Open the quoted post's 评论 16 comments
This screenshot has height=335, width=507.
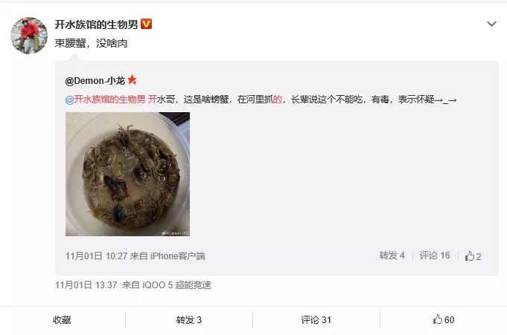435,256
